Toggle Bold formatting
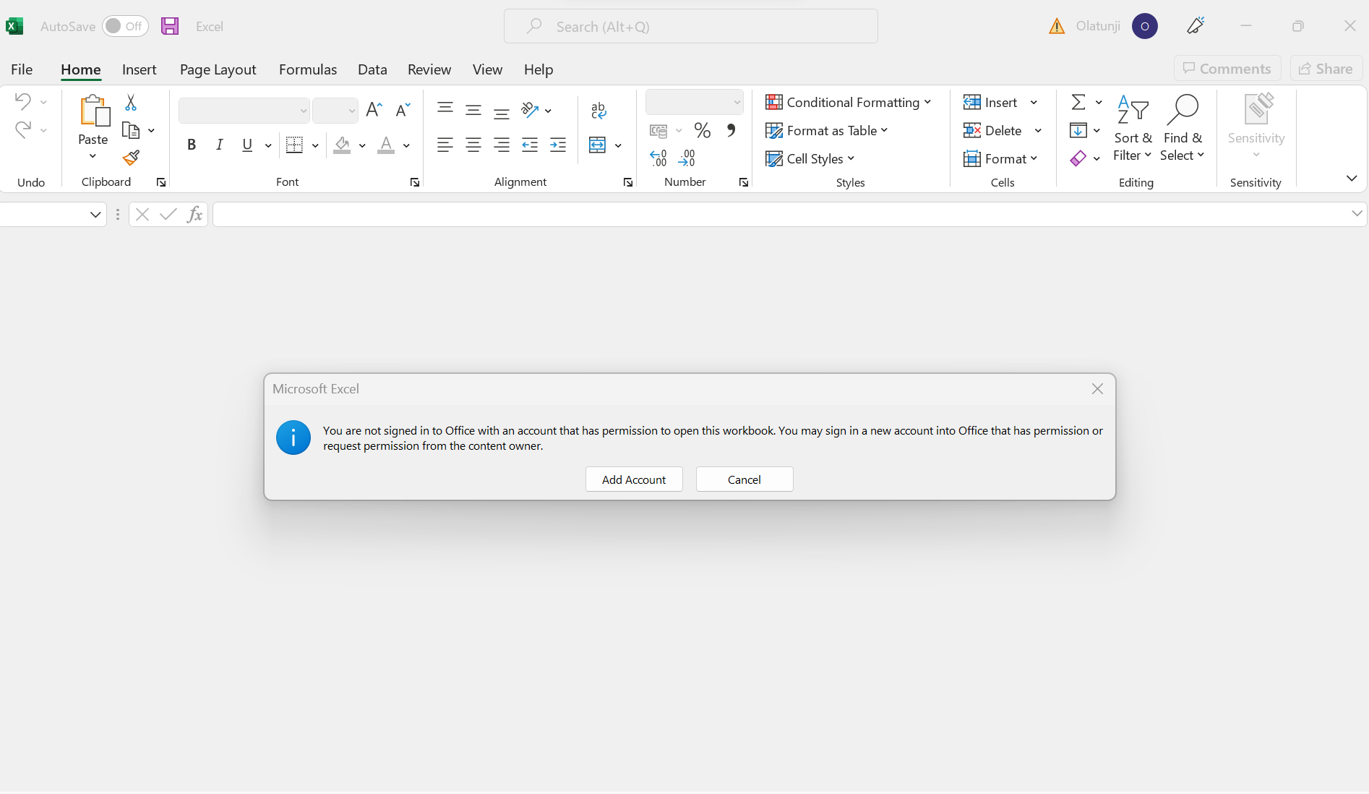Image resolution: width=1369 pixels, height=794 pixels. coord(192,145)
